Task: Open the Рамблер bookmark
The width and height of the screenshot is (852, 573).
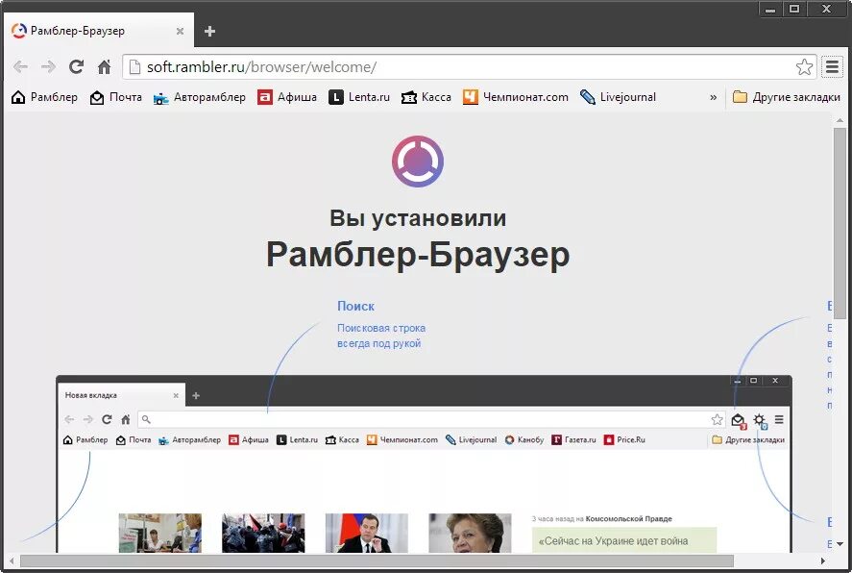Action: click(x=44, y=97)
